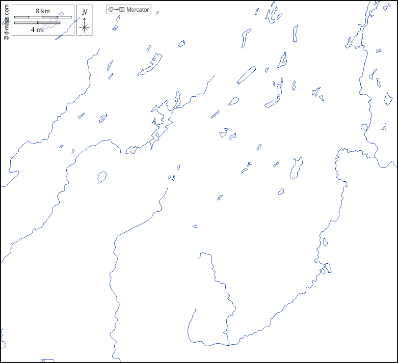Image resolution: width=398 pixels, height=363 pixels.
Task: Click the north arrow compass icon
Action: coord(85,21)
